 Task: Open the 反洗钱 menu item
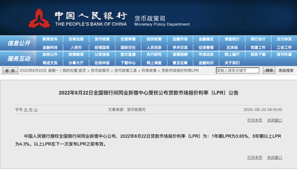pyautogui.click(x=232, y=47)
